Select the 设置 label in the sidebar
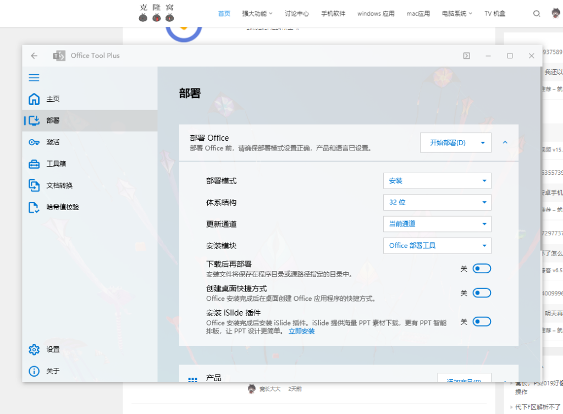563x414 pixels. click(53, 349)
